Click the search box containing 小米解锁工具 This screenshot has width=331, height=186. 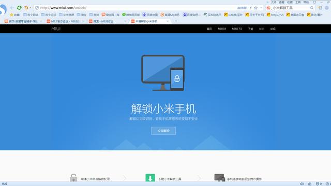click(x=291, y=8)
